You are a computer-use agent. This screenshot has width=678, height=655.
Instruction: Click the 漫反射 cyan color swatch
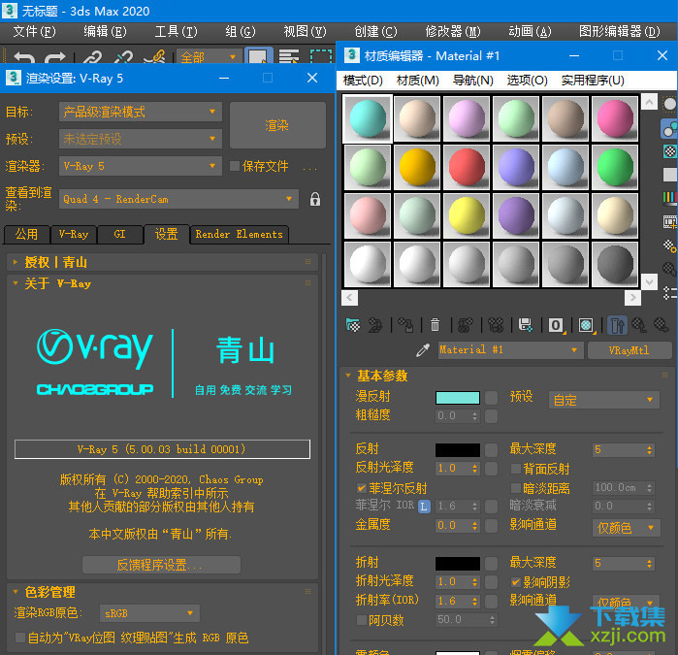tap(458, 398)
